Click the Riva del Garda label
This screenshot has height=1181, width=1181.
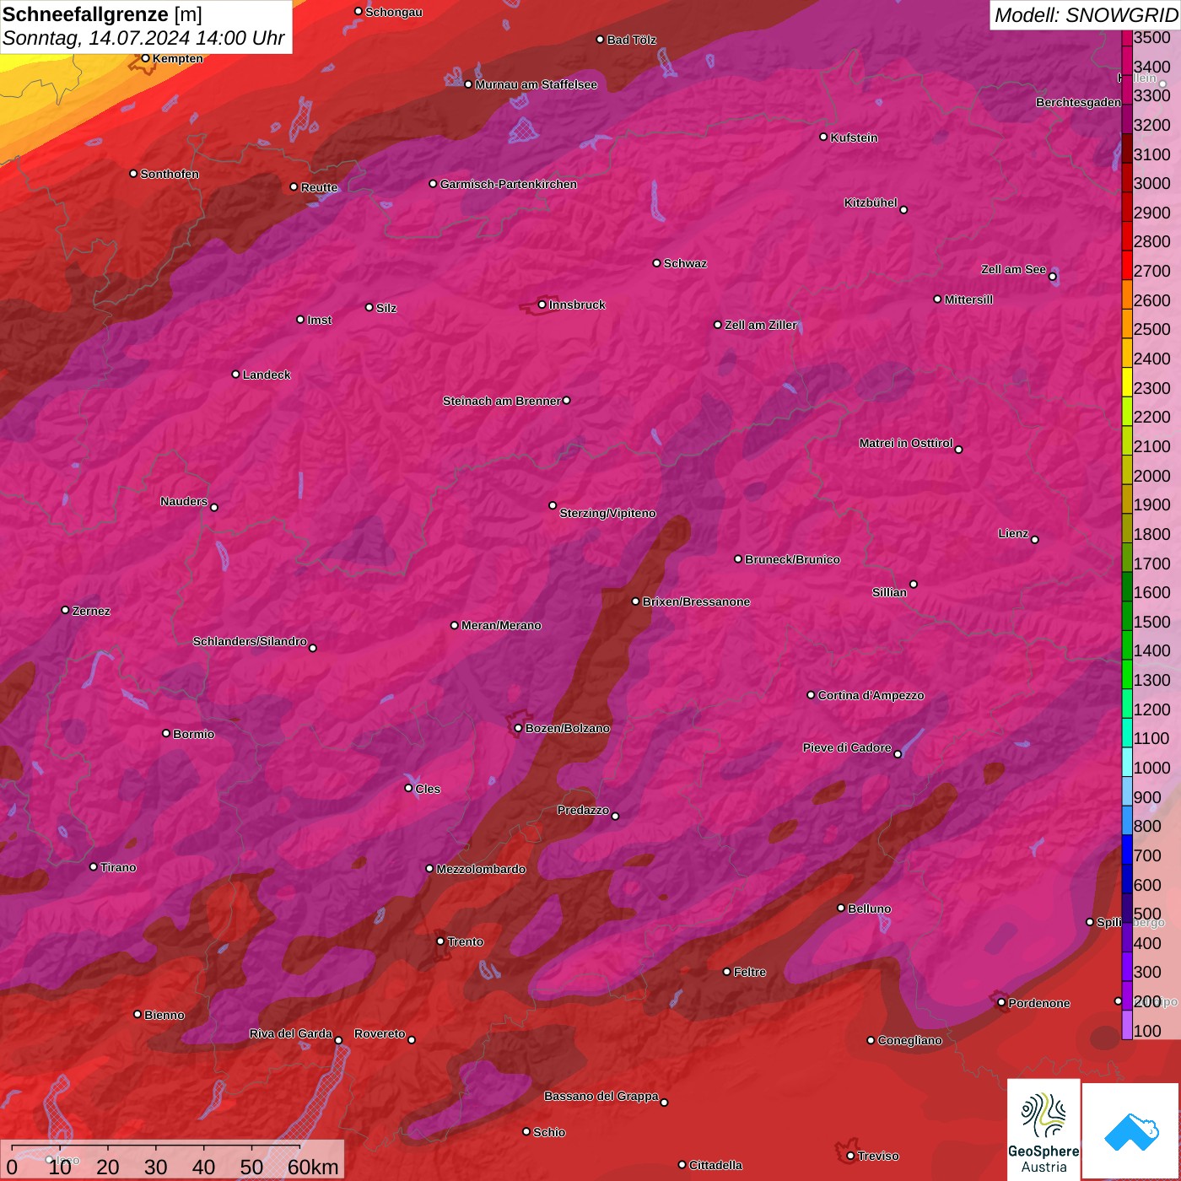pos(291,1033)
